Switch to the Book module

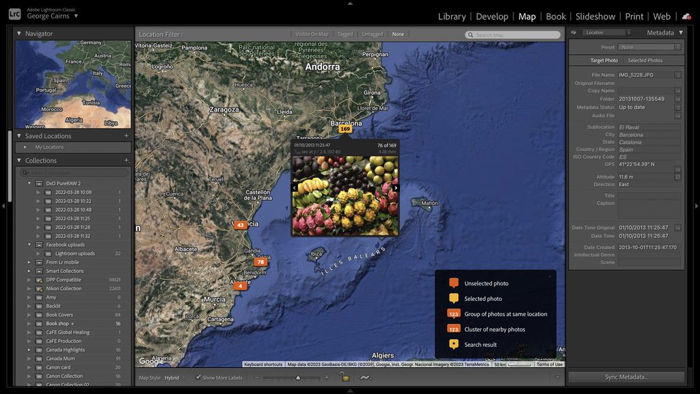point(555,16)
